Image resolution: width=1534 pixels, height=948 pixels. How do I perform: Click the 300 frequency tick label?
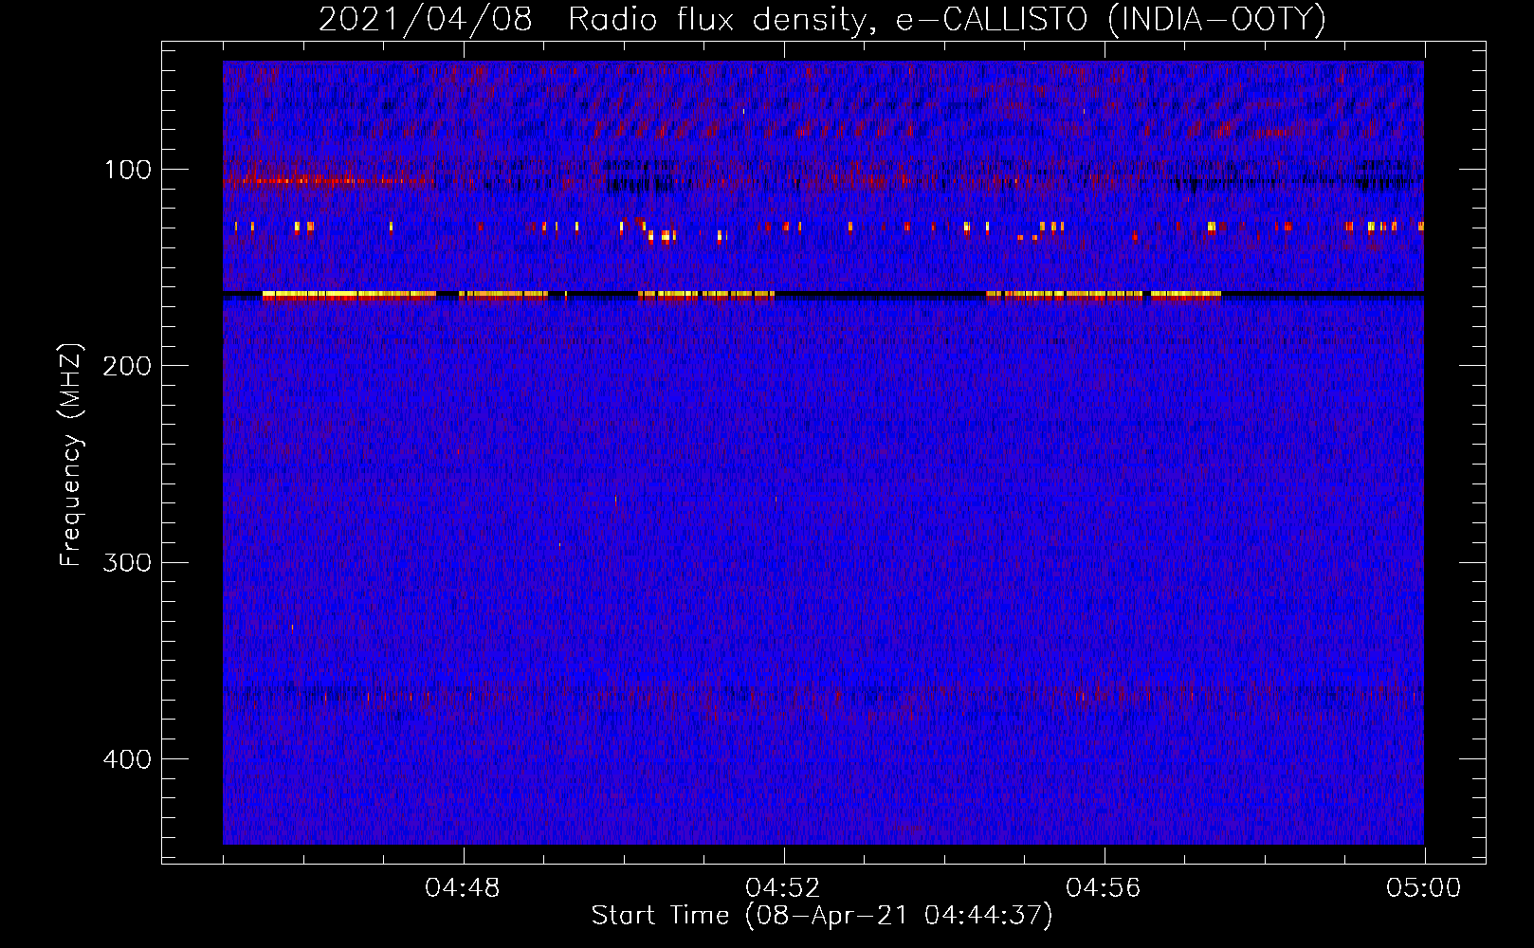click(x=127, y=562)
